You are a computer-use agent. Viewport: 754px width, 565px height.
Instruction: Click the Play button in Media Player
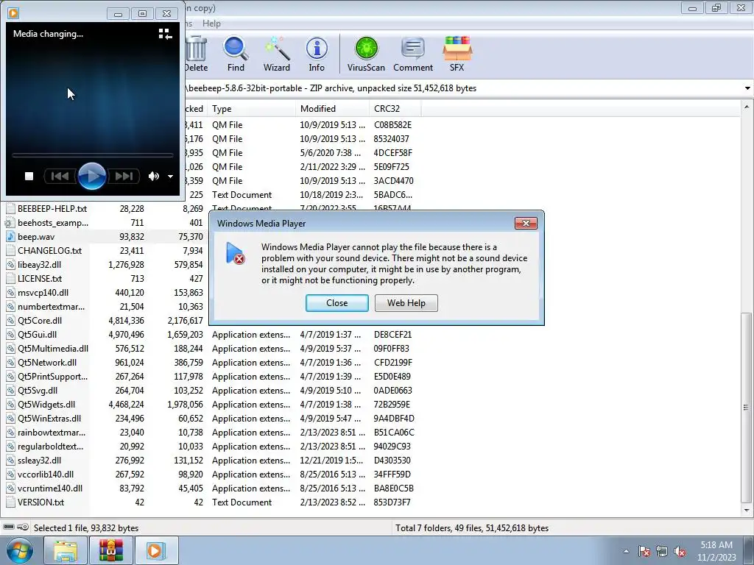92,177
